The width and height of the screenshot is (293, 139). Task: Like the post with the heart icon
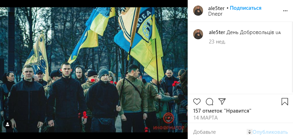pos(197,101)
